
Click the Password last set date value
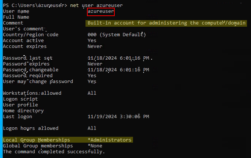coord(118,58)
